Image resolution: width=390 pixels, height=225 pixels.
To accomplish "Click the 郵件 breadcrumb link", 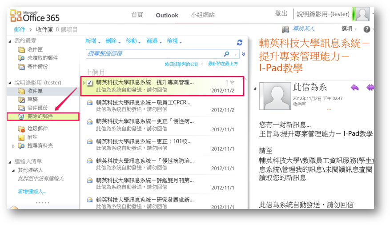I will click(x=20, y=30).
